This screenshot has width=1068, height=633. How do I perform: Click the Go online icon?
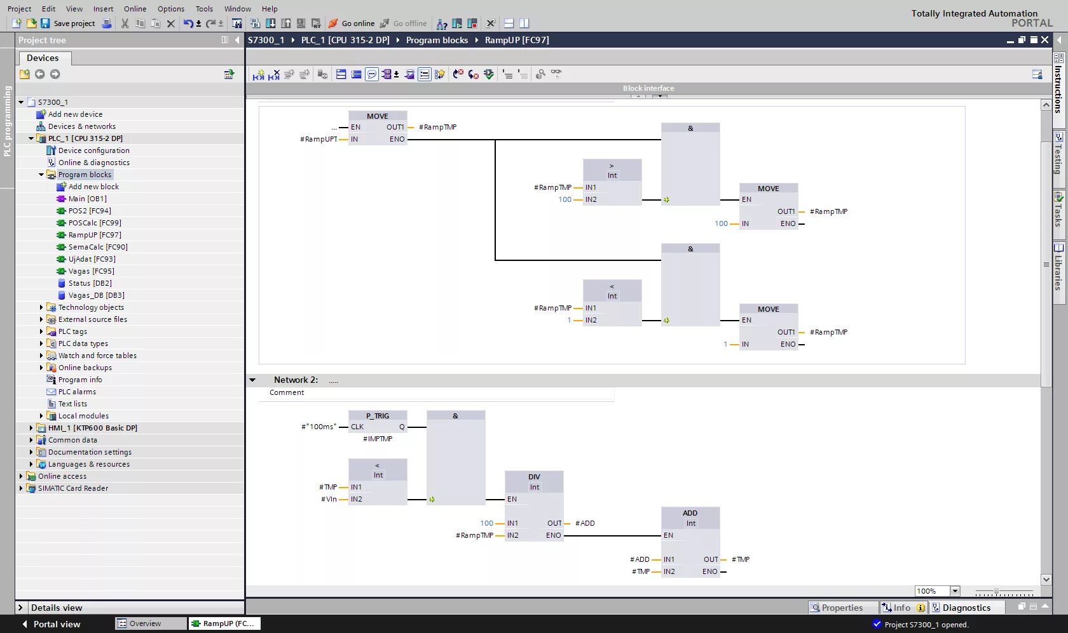coord(333,23)
